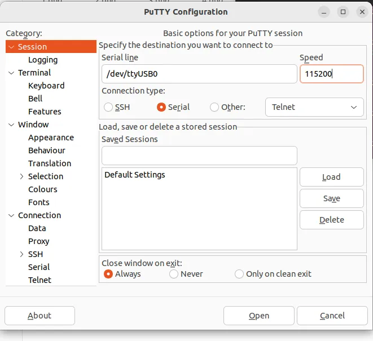
Task: Click the Delete session button
Action: point(332,220)
